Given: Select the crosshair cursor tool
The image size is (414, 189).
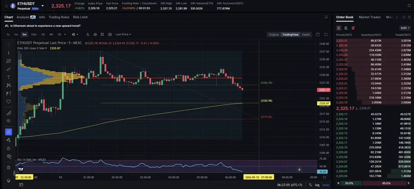Looking at the screenshot, I should coord(8,44).
